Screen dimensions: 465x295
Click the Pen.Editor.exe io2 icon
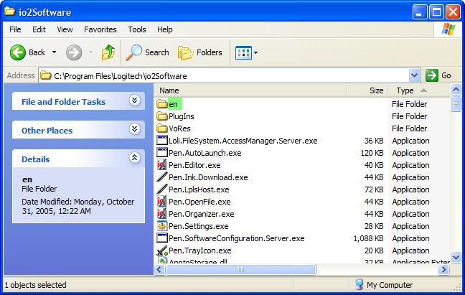pos(162,165)
